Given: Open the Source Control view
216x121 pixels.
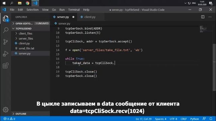Looking at the screenshot, I should (5, 42).
